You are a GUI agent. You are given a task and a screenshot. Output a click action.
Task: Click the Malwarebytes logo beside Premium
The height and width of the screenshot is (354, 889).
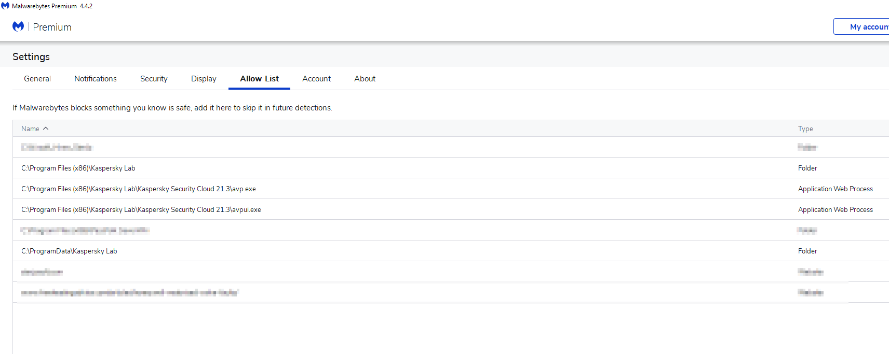click(18, 26)
